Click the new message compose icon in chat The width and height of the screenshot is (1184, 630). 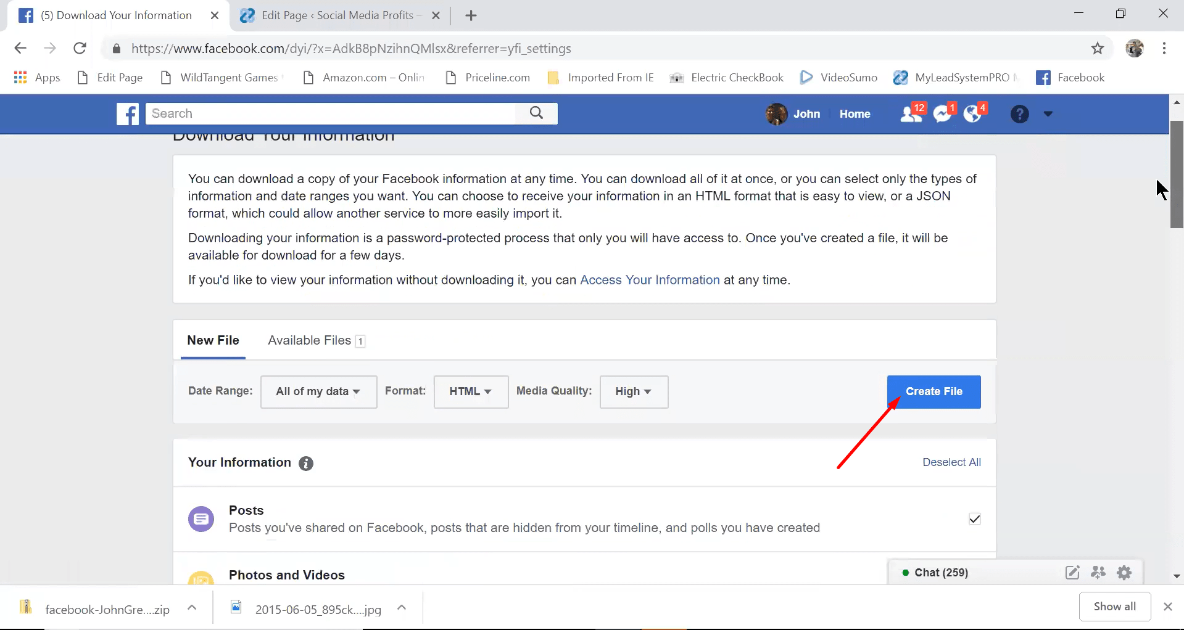point(1072,573)
